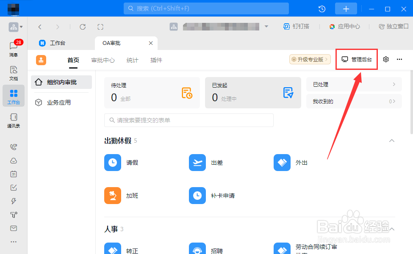Open the cloud drive sidebar icon
Image resolution: width=413 pixels, height=254 pixels.
click(x=14, y=160)
